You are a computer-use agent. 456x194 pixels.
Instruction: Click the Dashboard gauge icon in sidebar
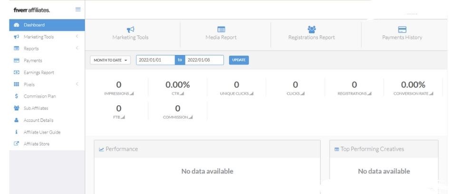pos(16,25)
